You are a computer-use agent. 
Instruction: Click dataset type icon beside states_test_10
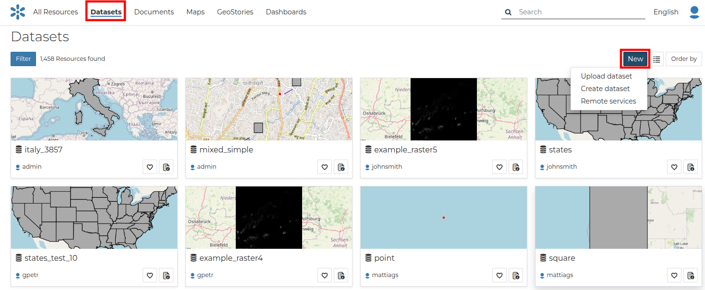[19, 258]
